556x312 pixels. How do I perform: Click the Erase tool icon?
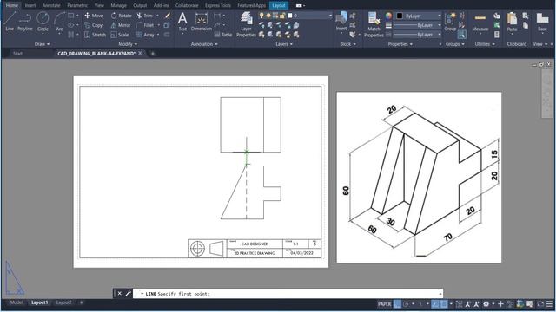pyautogui.click(x=168, y=16)
